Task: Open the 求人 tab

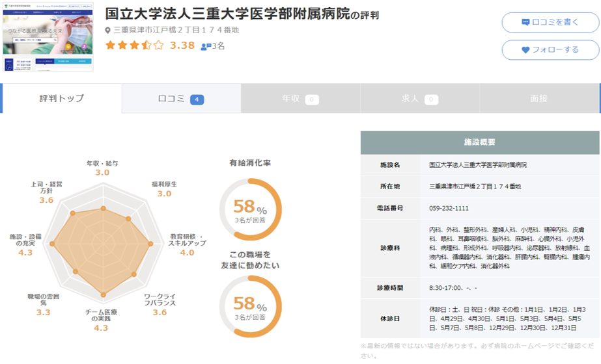Action: click(x=420, y=99)
